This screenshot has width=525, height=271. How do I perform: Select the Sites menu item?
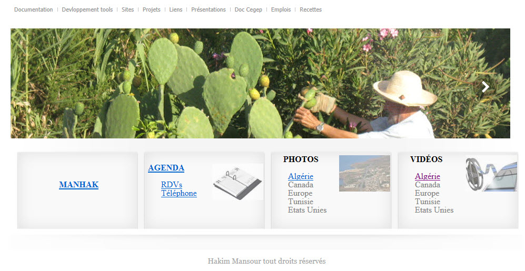[x=127, y=9]
